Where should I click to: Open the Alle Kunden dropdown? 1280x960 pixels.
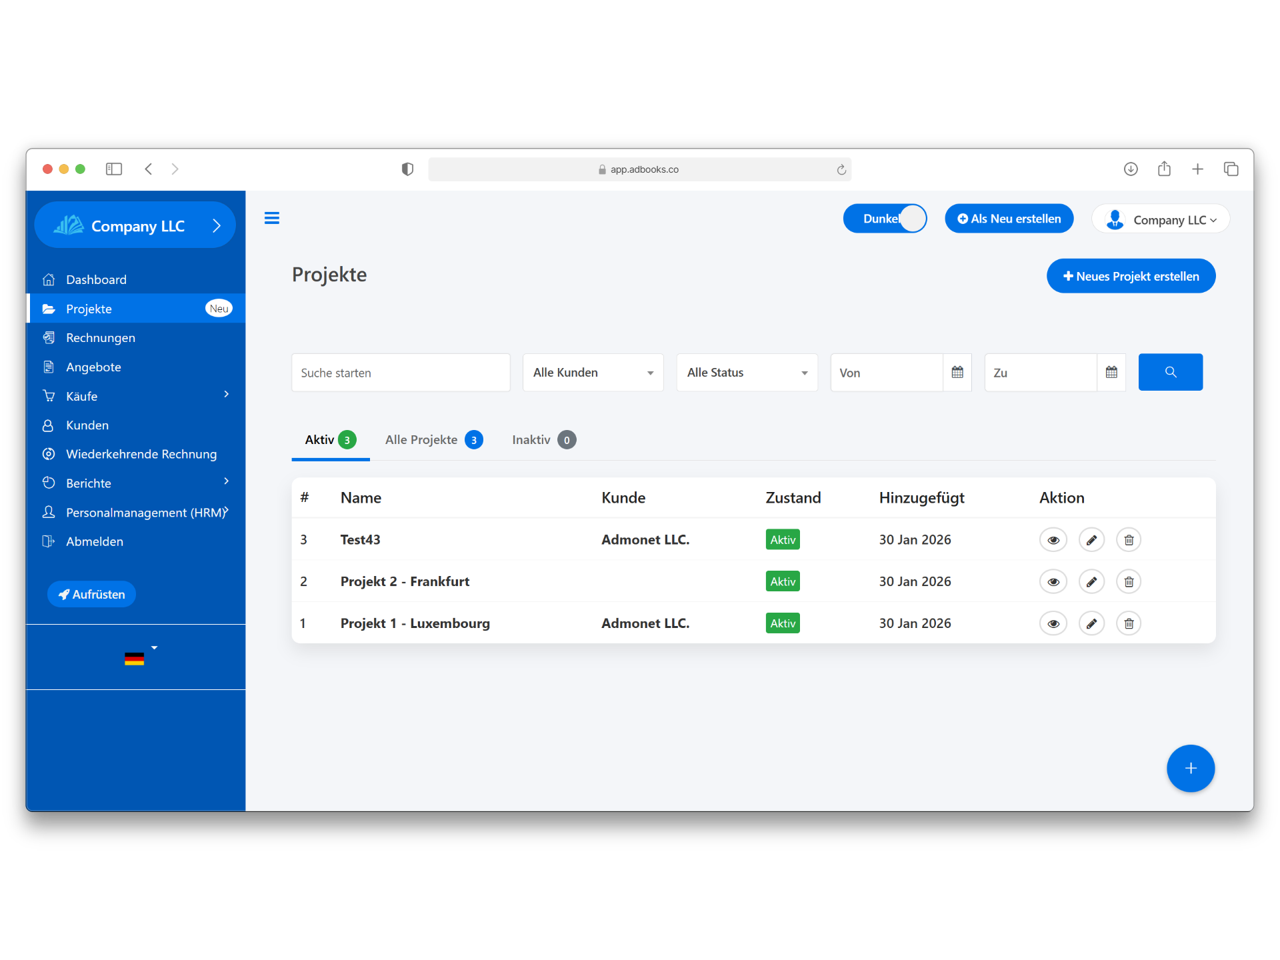pyautogui.click(x=593, y=373)
